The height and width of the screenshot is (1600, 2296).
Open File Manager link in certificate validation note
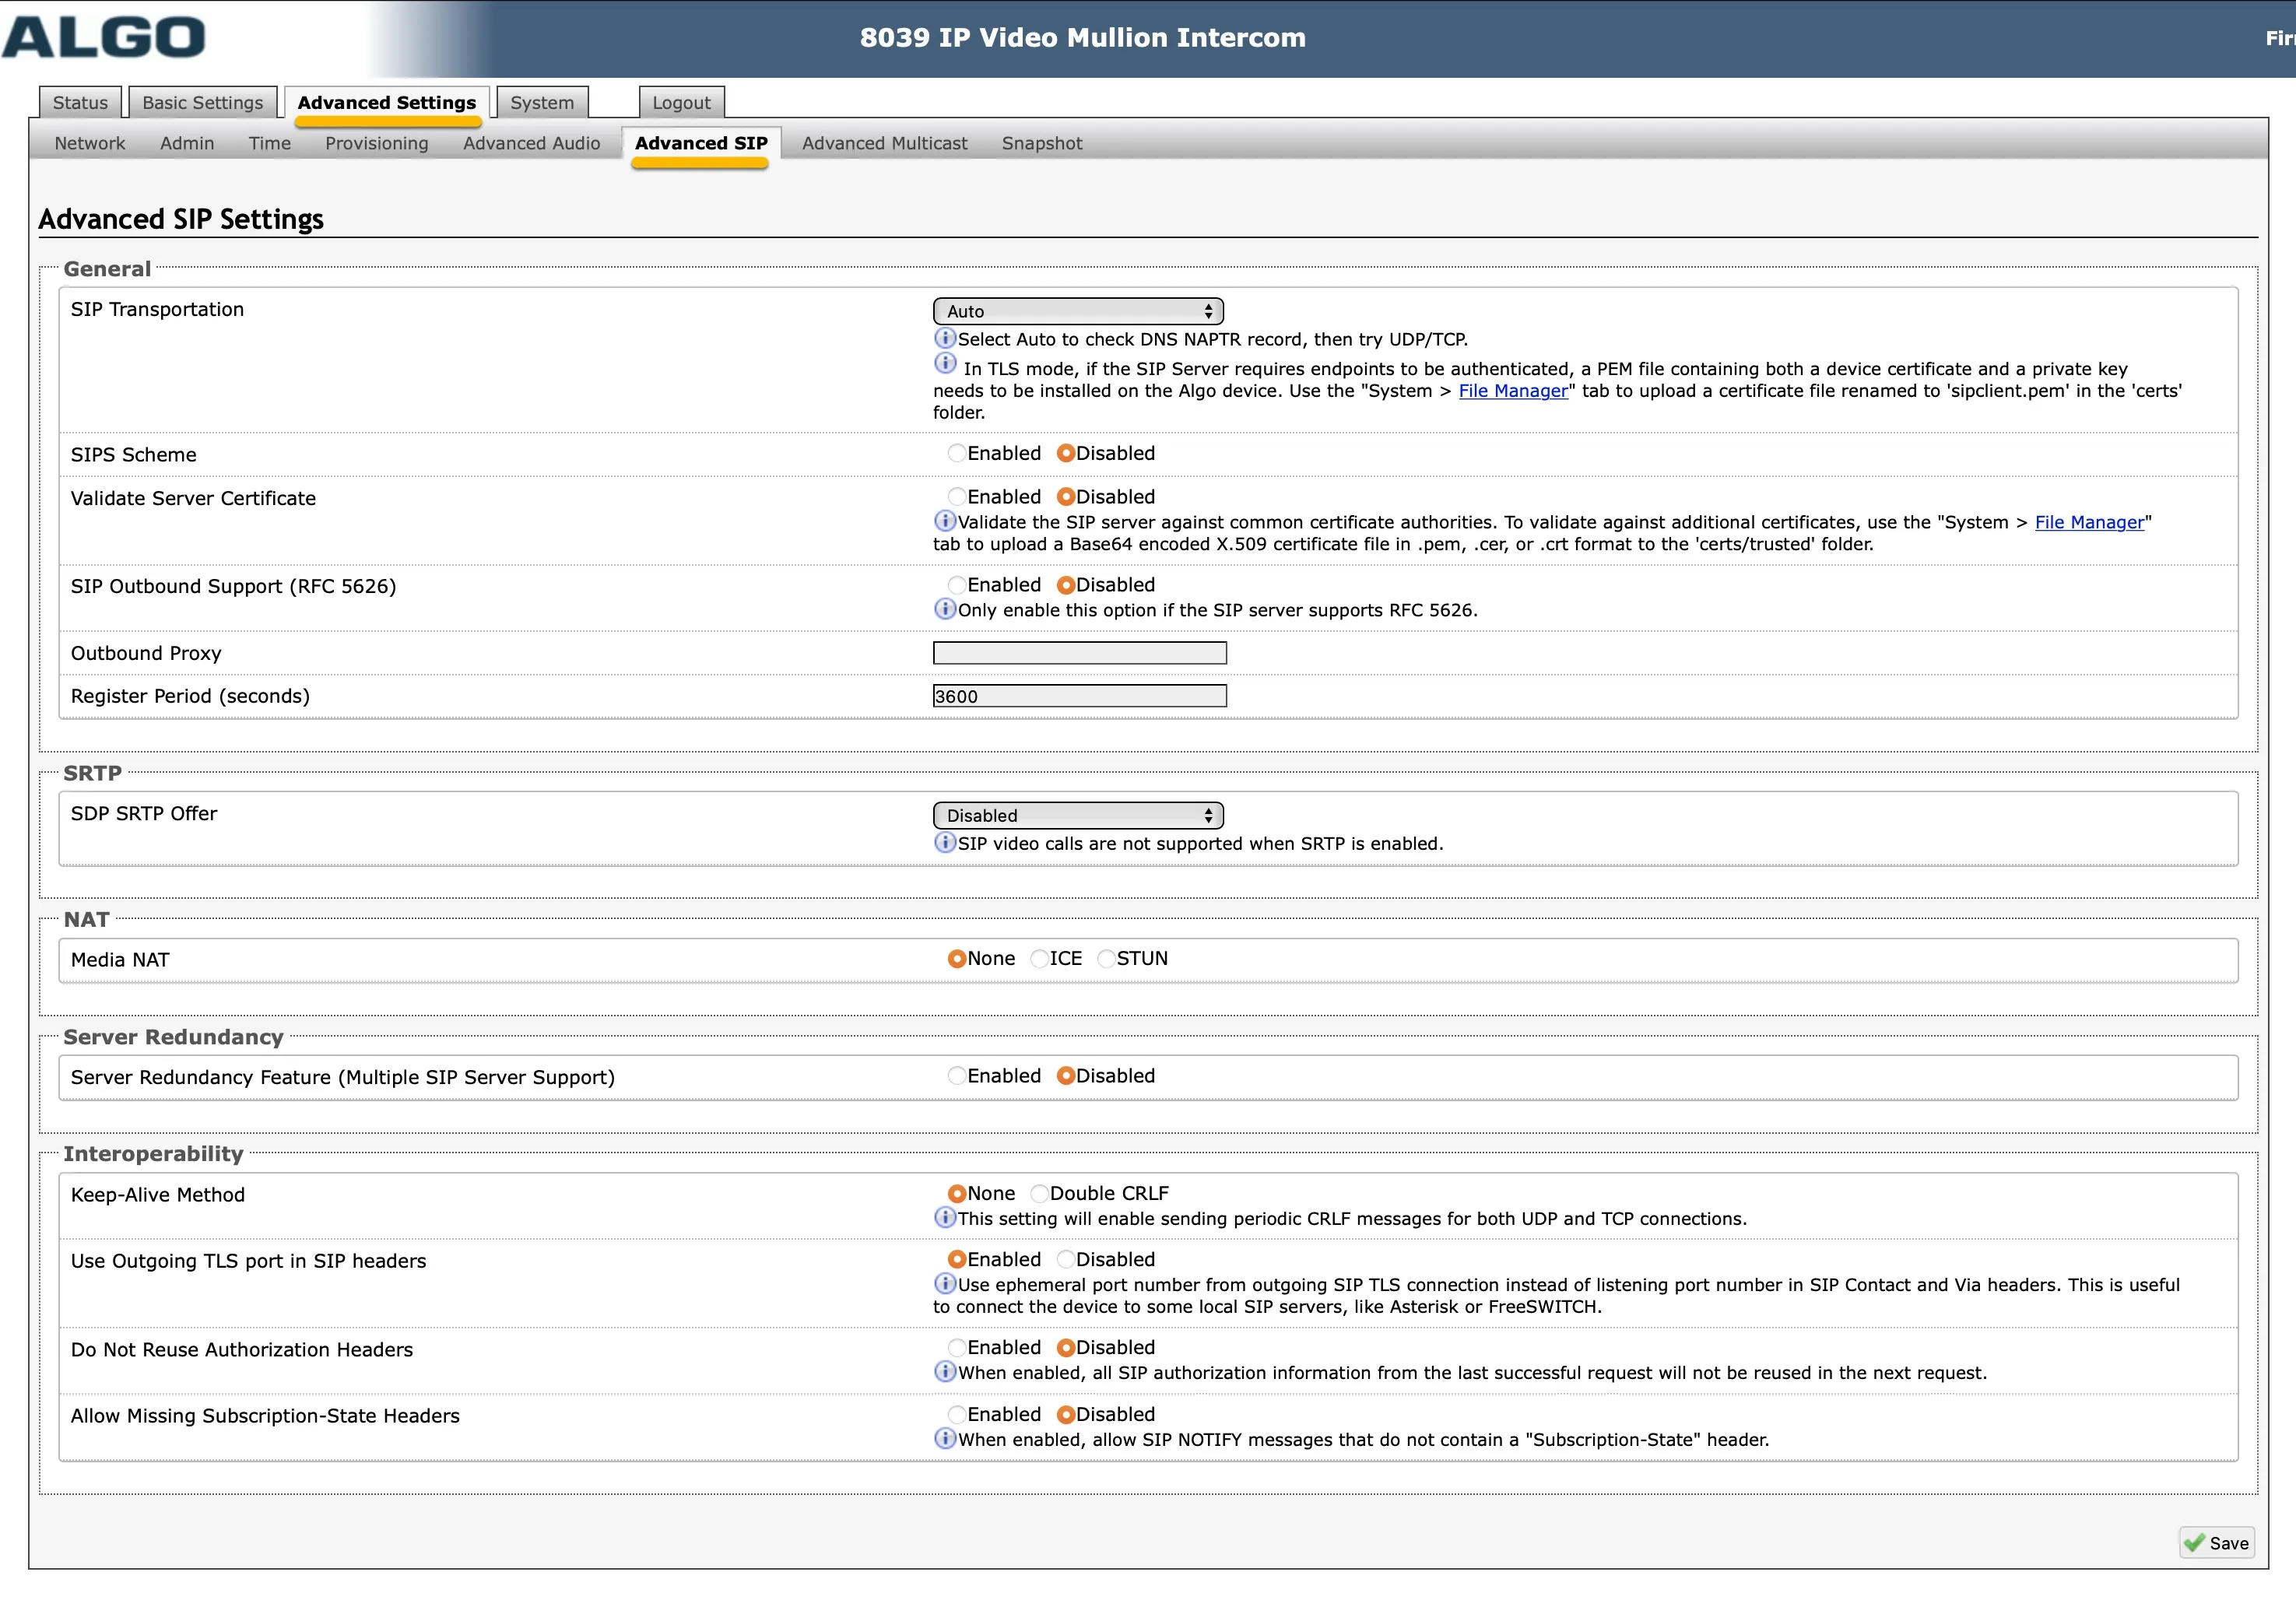[x=2089, y=522]
